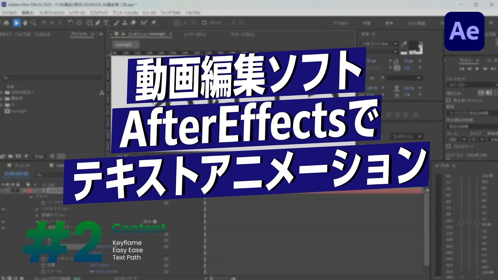The image size is (498, 280).
Task: Switch to the プロジェクト panel tab
Action: [79, 35]
